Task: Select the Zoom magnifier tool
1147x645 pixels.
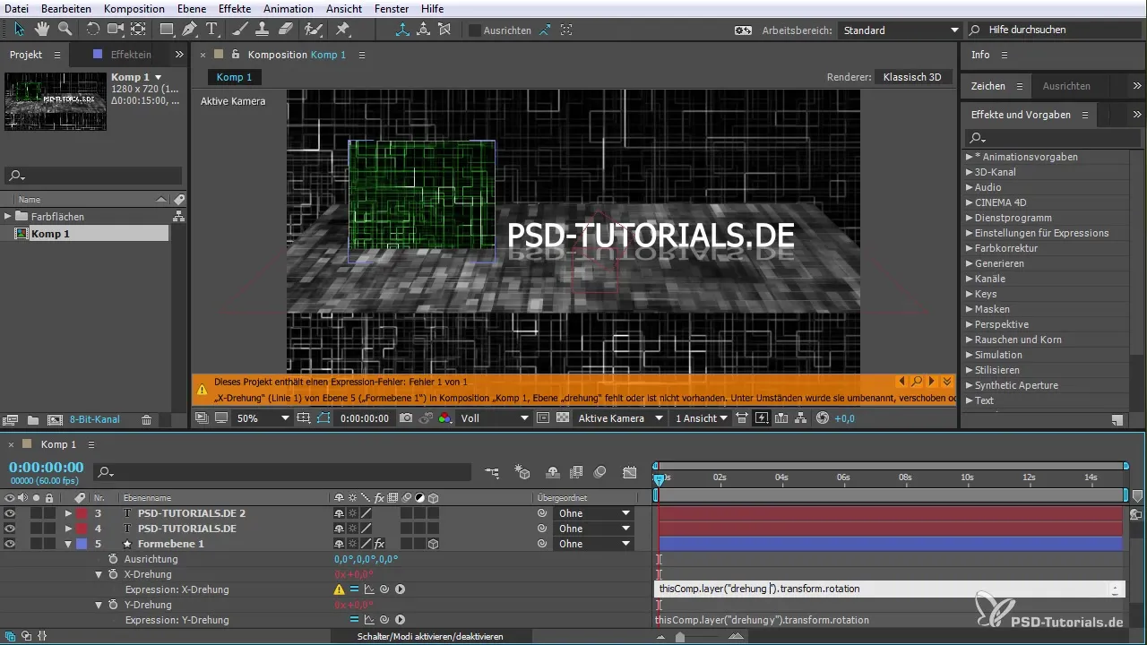Action: click(65, 30)
